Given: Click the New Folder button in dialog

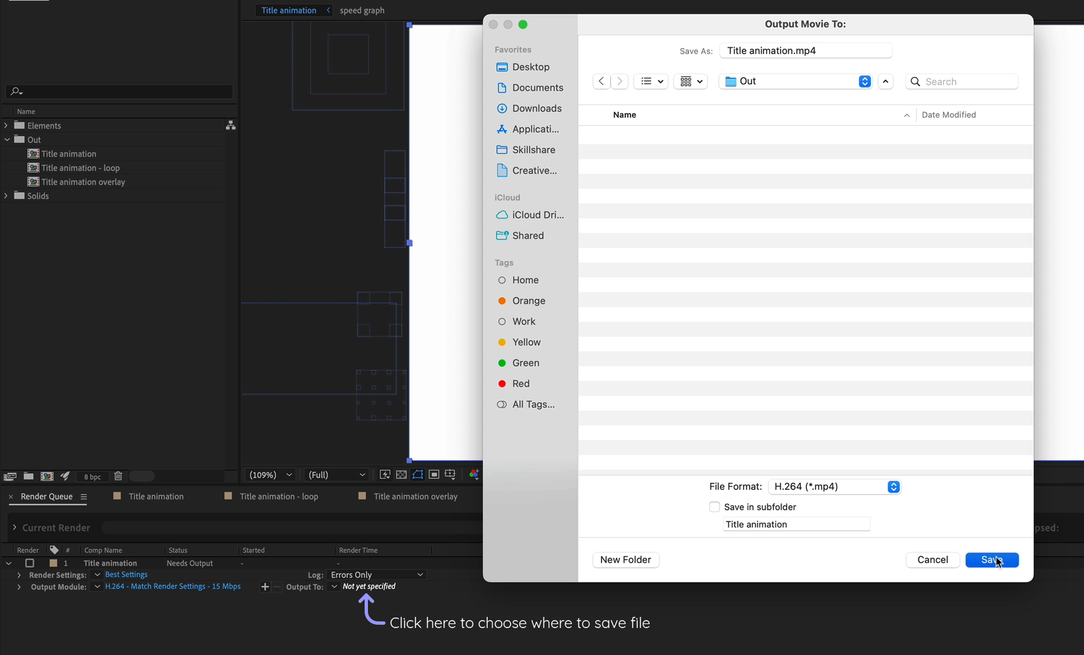Looking at the screenshot, I should pyautogui.click(x=625, y=560).
